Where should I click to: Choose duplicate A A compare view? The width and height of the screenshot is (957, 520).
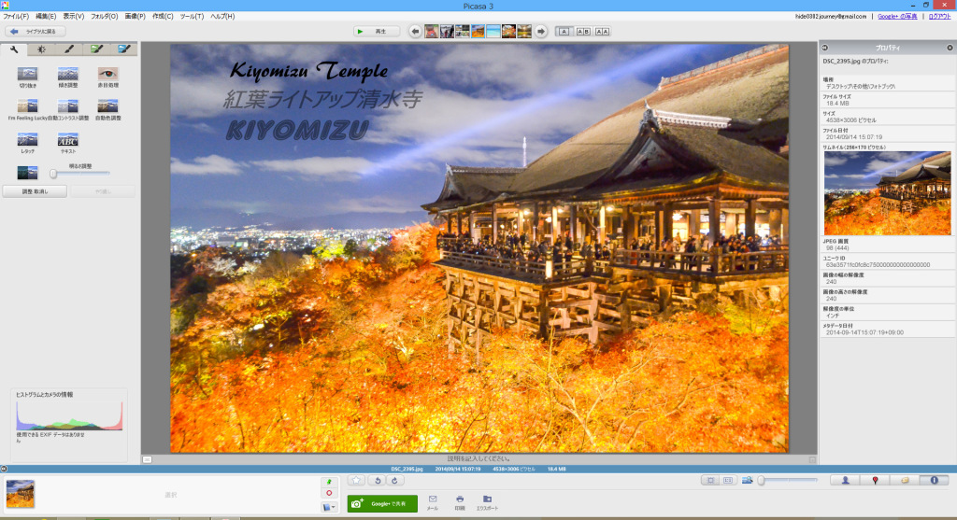(603, 31)
